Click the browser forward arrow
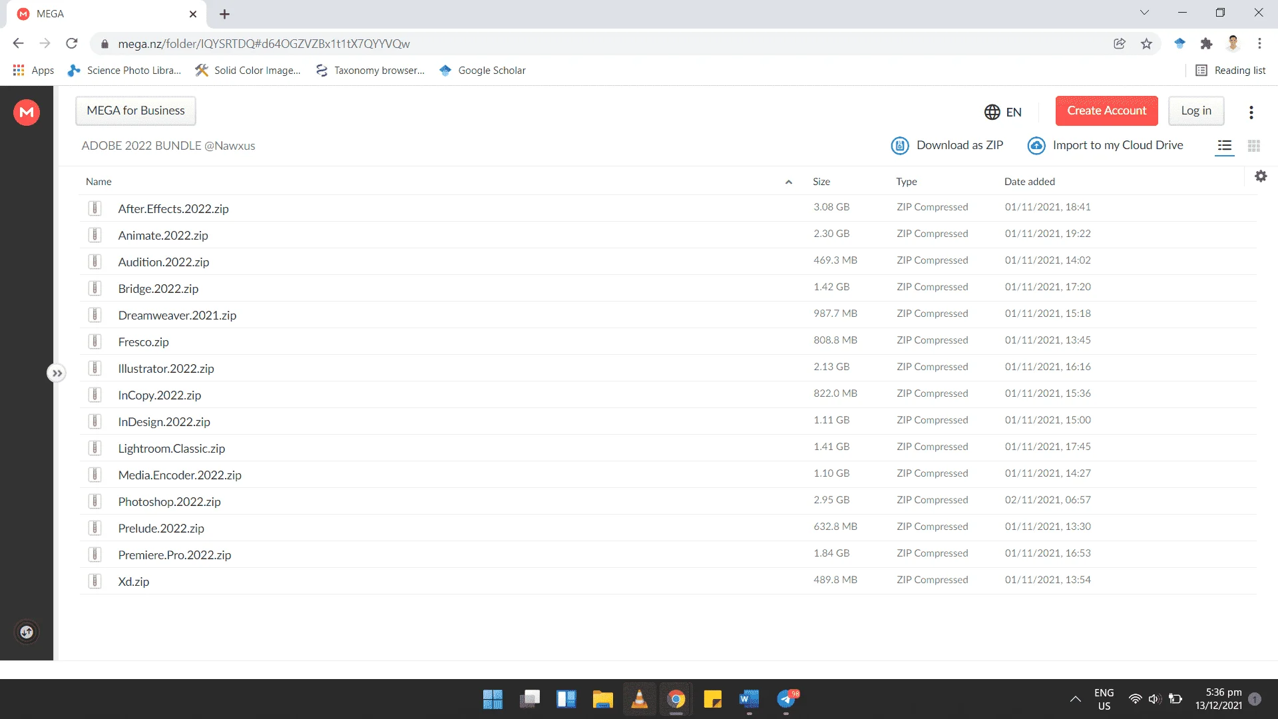 (45, 43)
